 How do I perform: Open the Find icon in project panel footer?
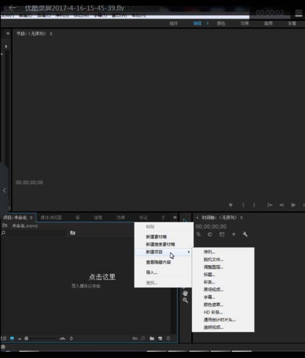tap(143, 338)
